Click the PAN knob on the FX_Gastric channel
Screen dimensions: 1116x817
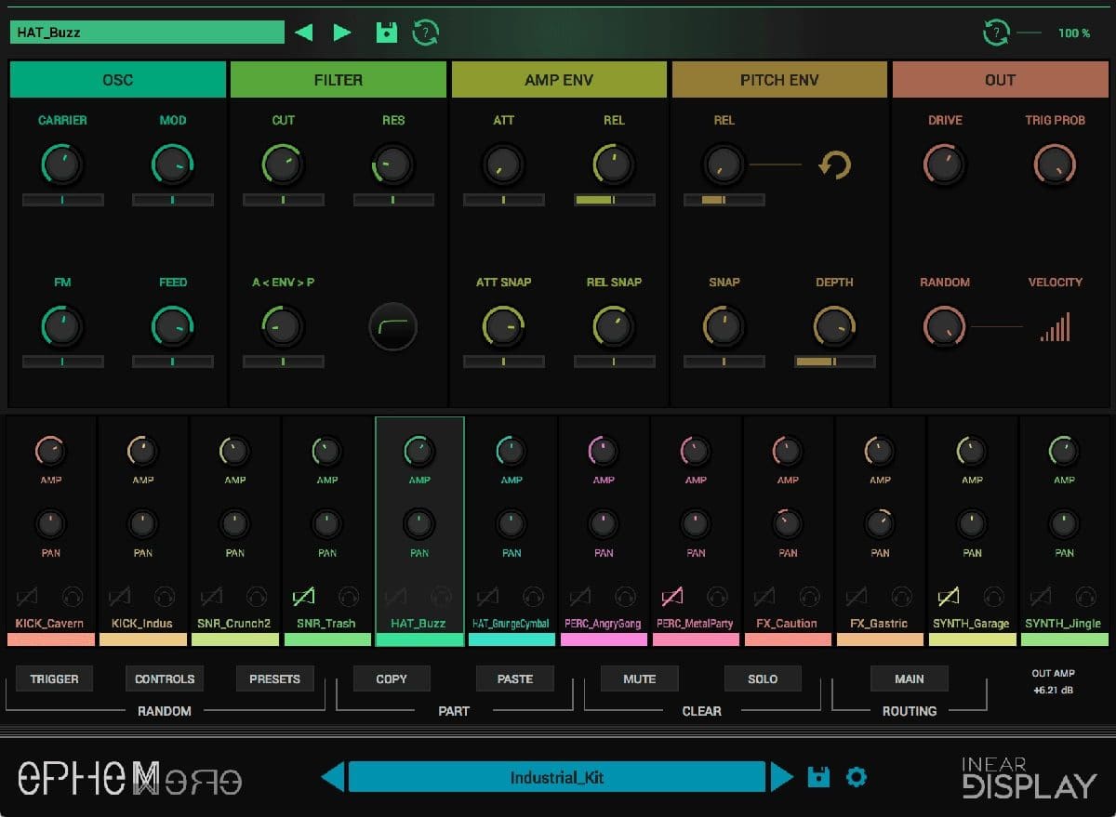(880, 524)
